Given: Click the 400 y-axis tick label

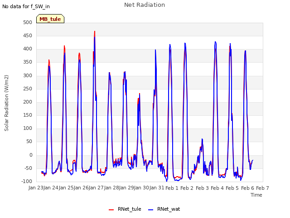Looking at the screenshot, I should [x=28, y=49].
